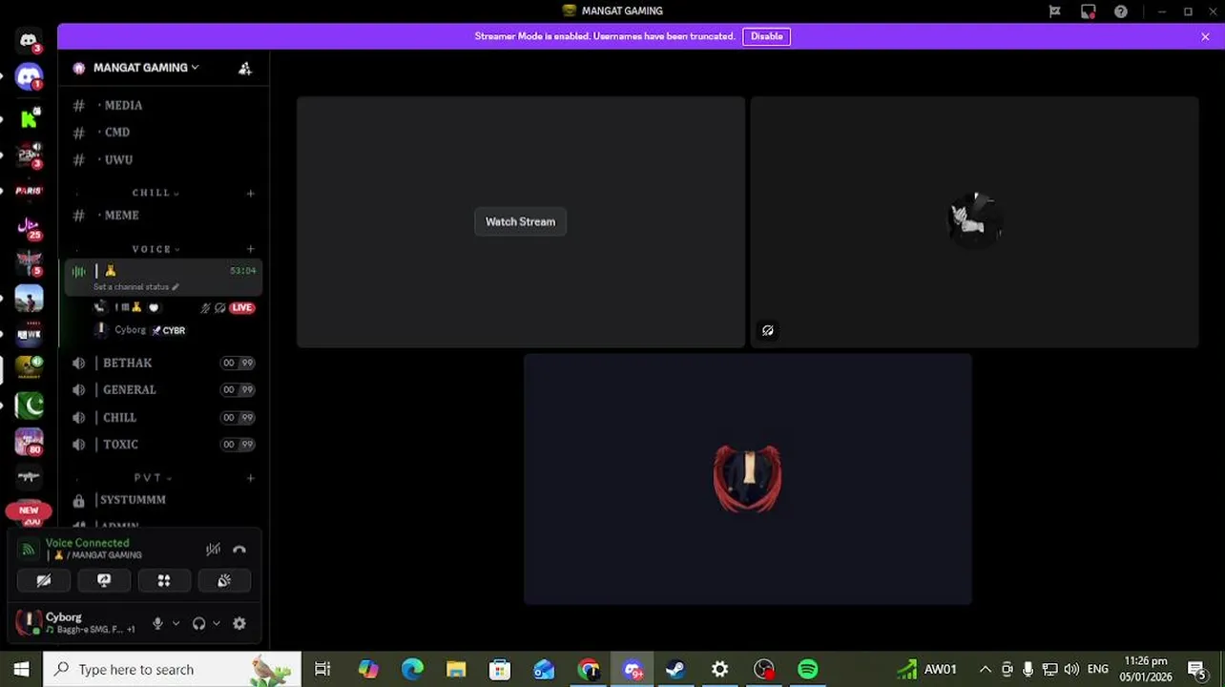
Task: Click the red LIVE badge
Action: 242,307
